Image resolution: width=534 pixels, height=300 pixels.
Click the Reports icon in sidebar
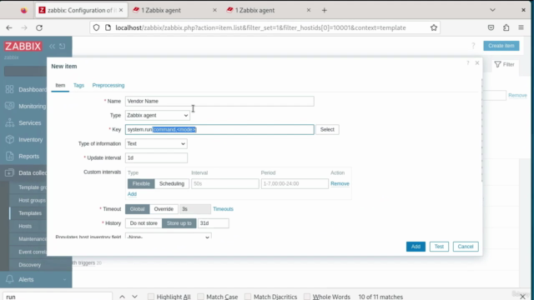click(9, 156)
